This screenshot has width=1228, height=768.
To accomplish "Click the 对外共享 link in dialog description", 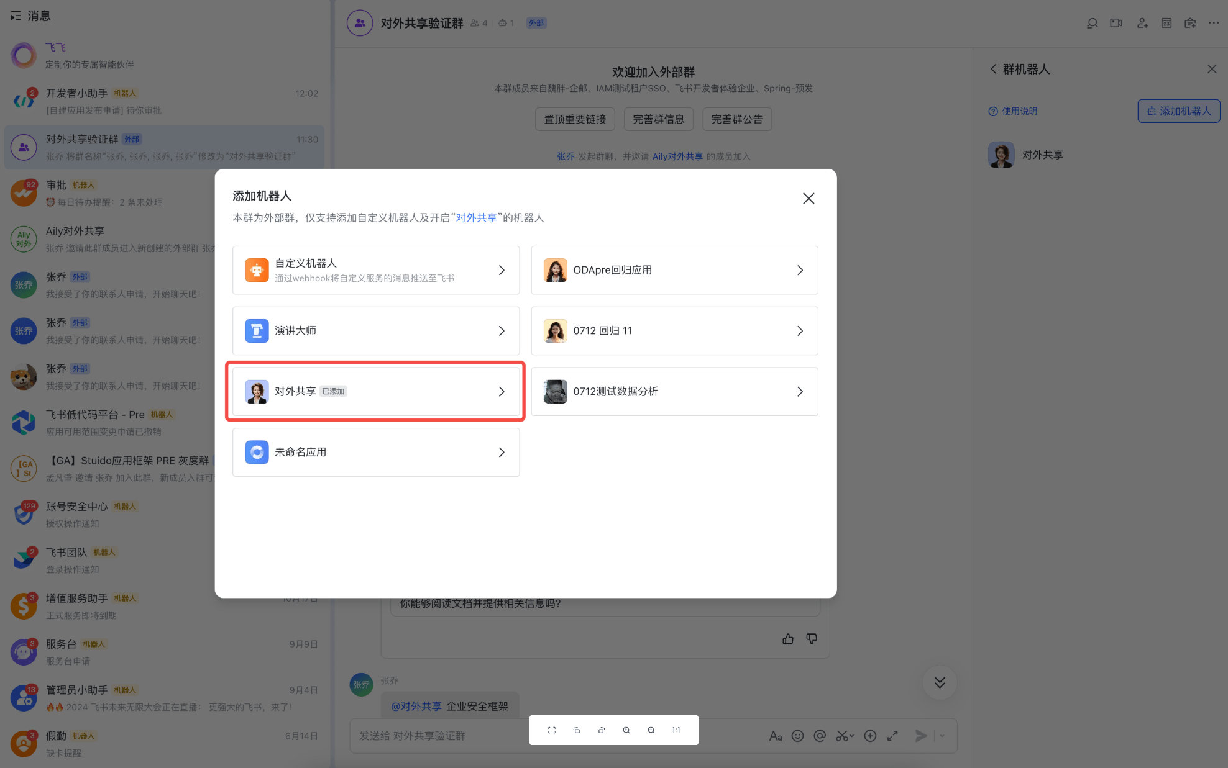I will pyautogui.click(x=476, y=218).
